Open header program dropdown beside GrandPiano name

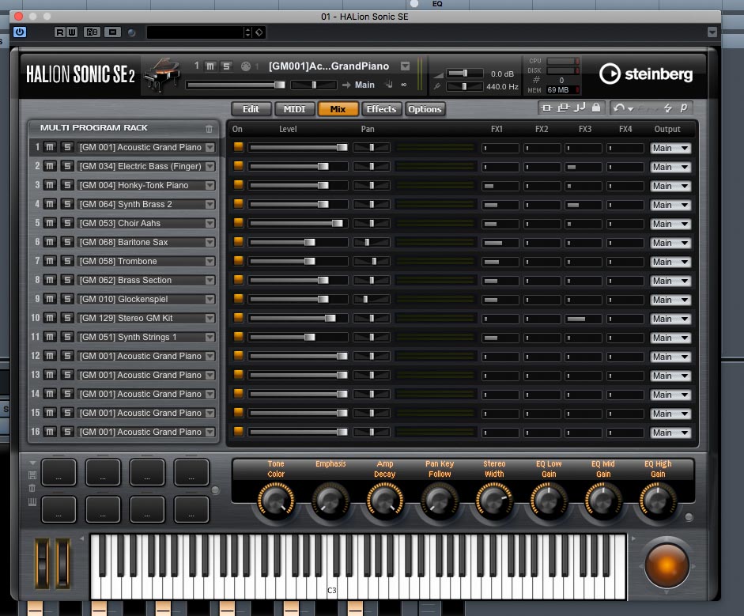click(x=405, y=66)
